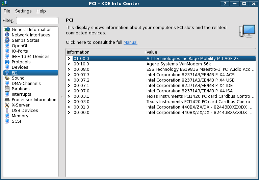Click the Protocols info icon
The height and width of the screenshot is (180, 259).
(x=7, y=62)
